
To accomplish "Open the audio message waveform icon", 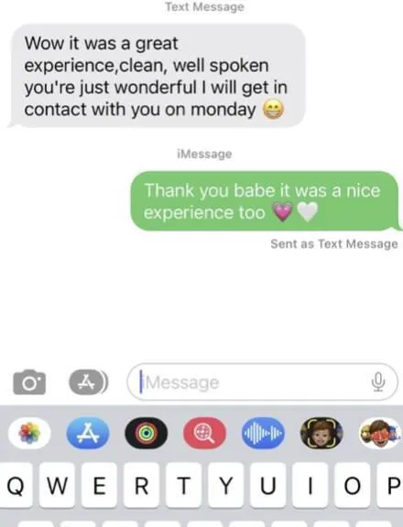I will 263,434.
